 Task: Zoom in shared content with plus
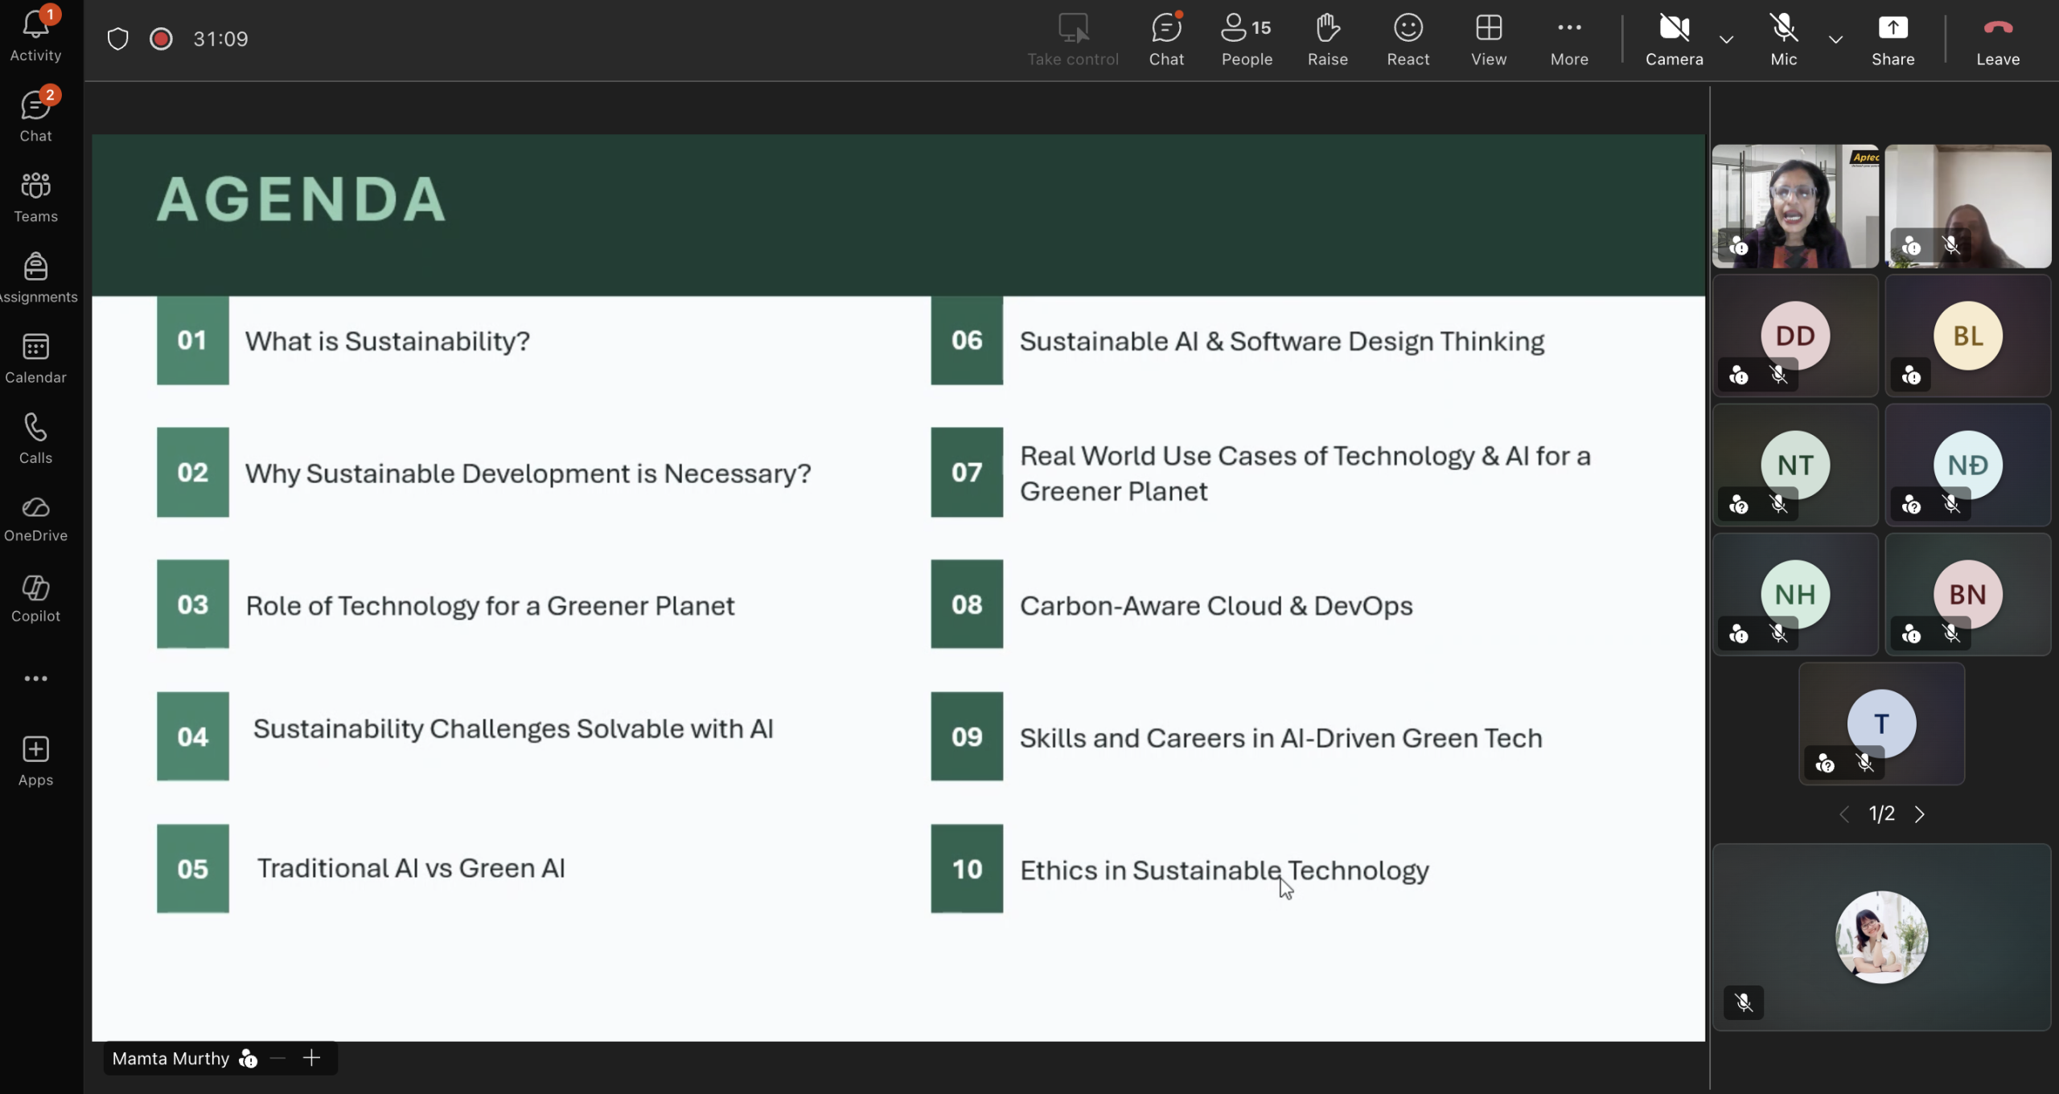(x=311, y=1058)
